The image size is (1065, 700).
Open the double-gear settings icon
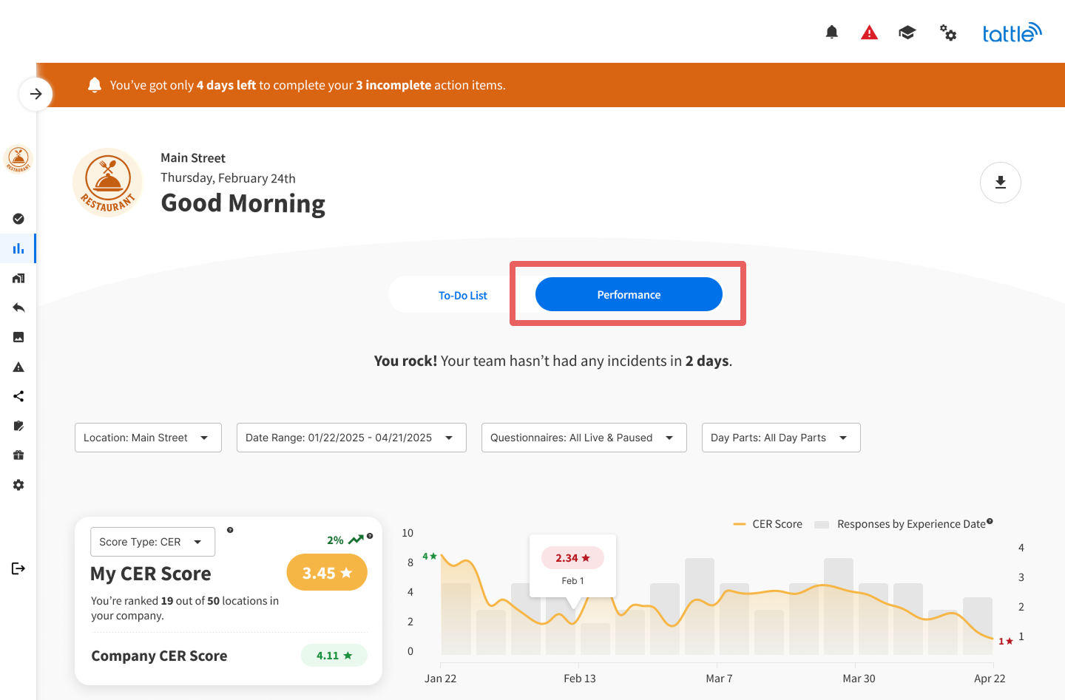pos(947,33)
